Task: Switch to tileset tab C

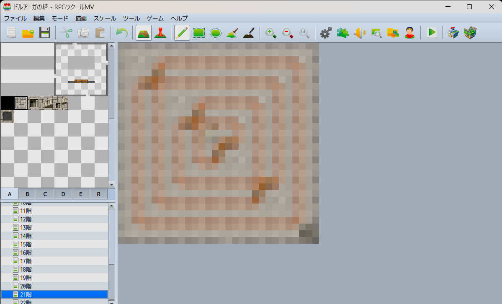Action: pyautogui.click(x=45, y=194)
